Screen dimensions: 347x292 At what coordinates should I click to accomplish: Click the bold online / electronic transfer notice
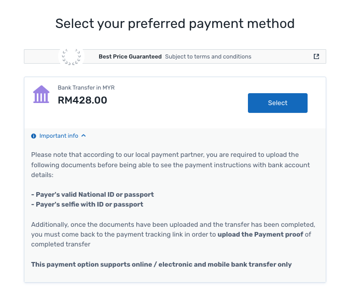coord(161,264)
